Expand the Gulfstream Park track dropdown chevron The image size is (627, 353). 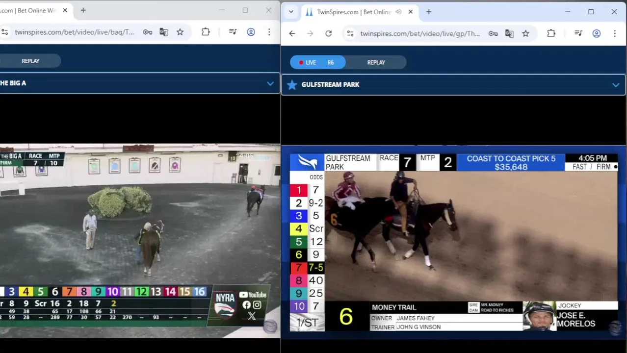pos(615,85)
